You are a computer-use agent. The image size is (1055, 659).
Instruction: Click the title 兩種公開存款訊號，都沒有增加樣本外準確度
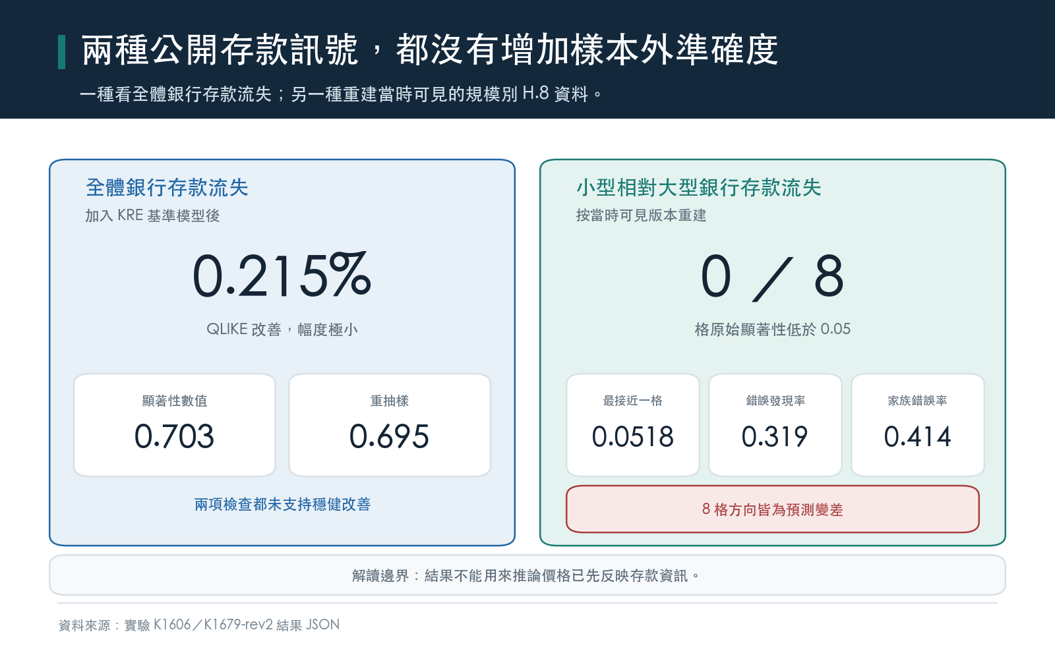pos(430,50)
